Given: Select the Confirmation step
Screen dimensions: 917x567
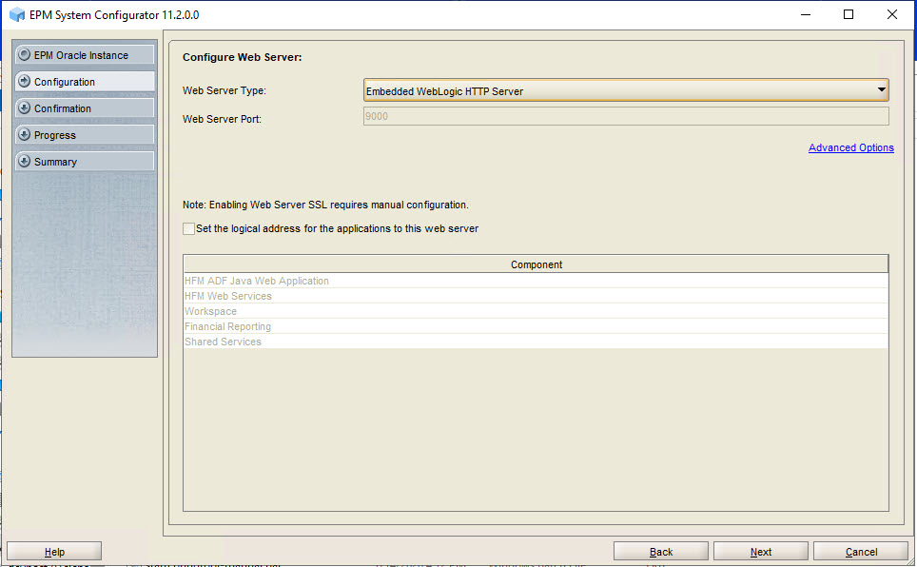Looking at the screenshot, I should (85, 108).
